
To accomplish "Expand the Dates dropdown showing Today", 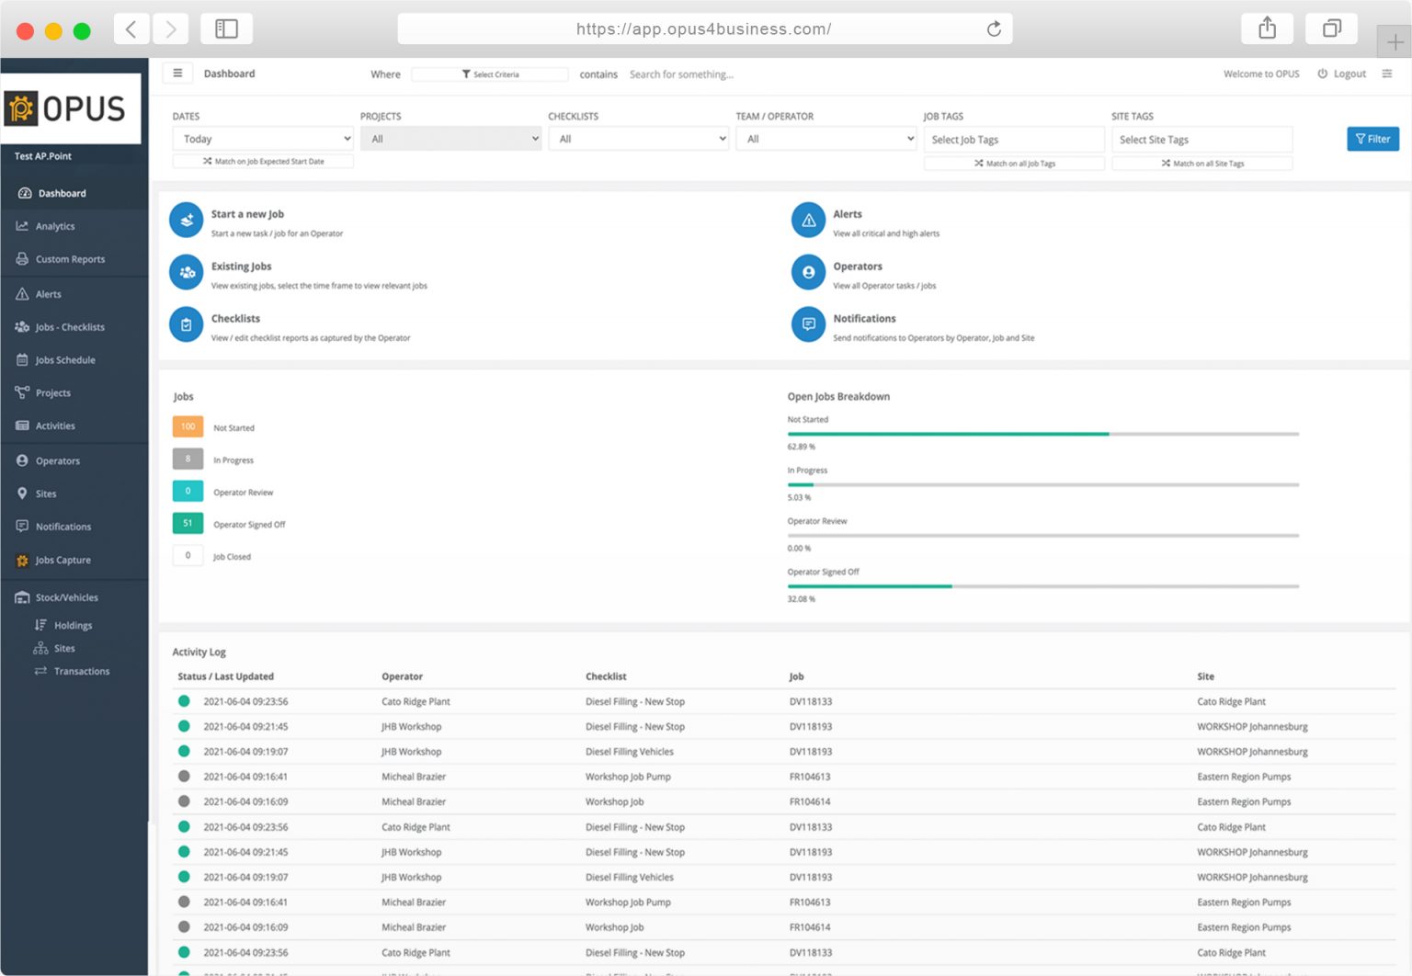I will coord(263,139).
